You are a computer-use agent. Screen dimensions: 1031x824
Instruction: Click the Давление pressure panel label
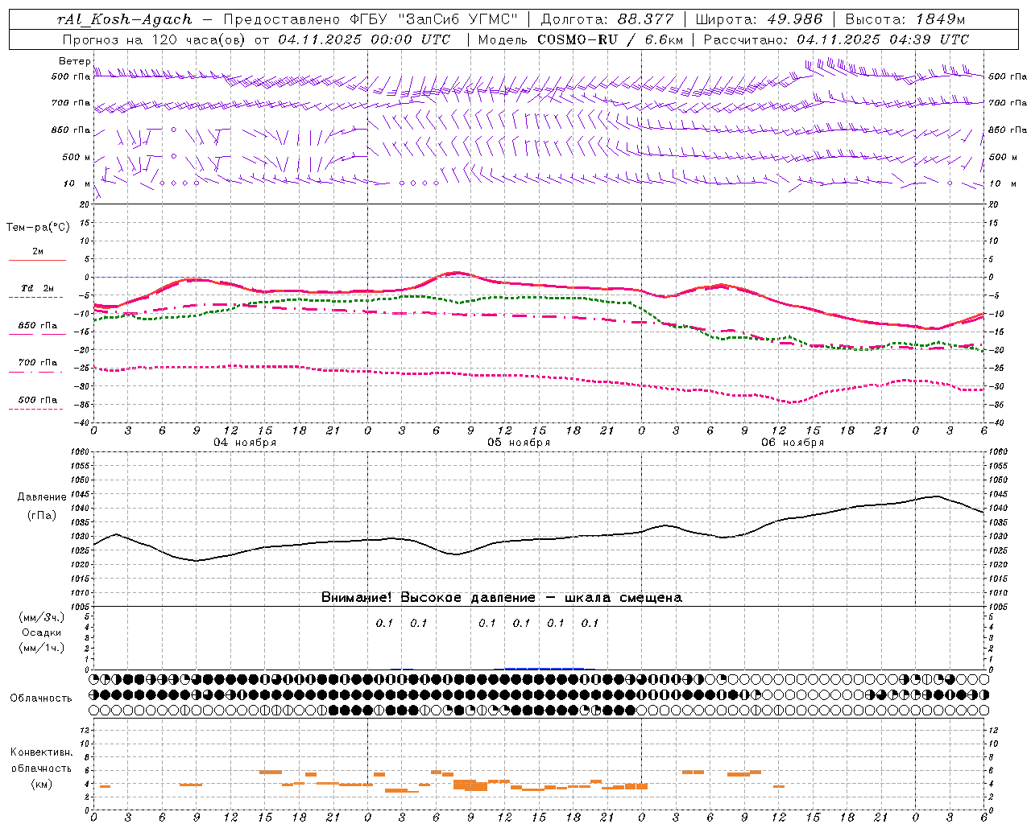click(42, 497)
